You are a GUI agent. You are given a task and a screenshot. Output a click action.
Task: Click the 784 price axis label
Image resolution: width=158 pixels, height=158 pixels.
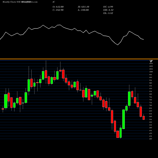(x=151, y=97)
